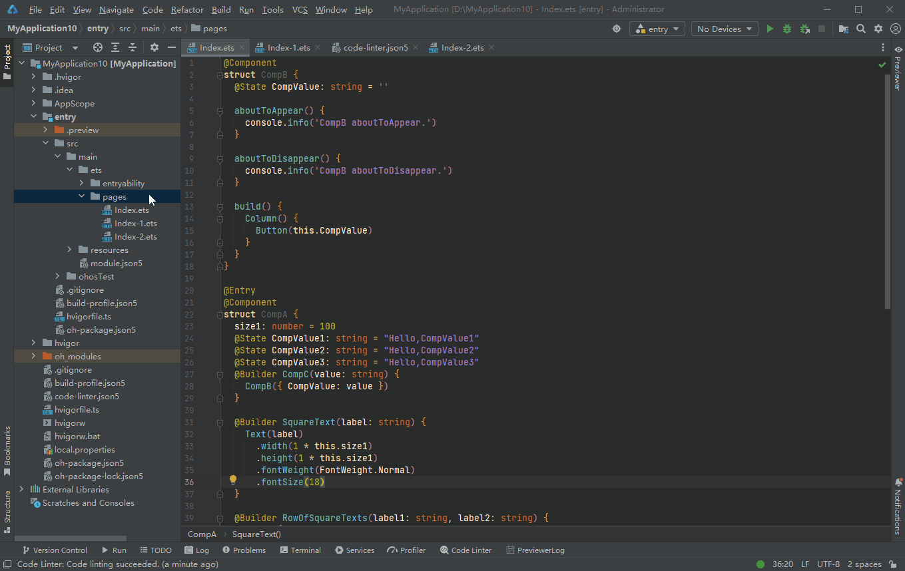Expand the resources folder in the tree
The height and width of the screenshot is (571, 905).
tap(70, 250)
